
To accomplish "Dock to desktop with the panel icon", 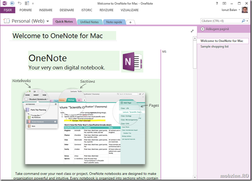I will 27,3.
